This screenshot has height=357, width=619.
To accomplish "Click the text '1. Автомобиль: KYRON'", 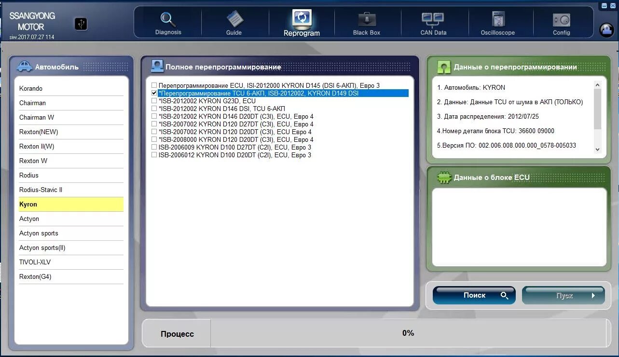I will click(471, 88).
